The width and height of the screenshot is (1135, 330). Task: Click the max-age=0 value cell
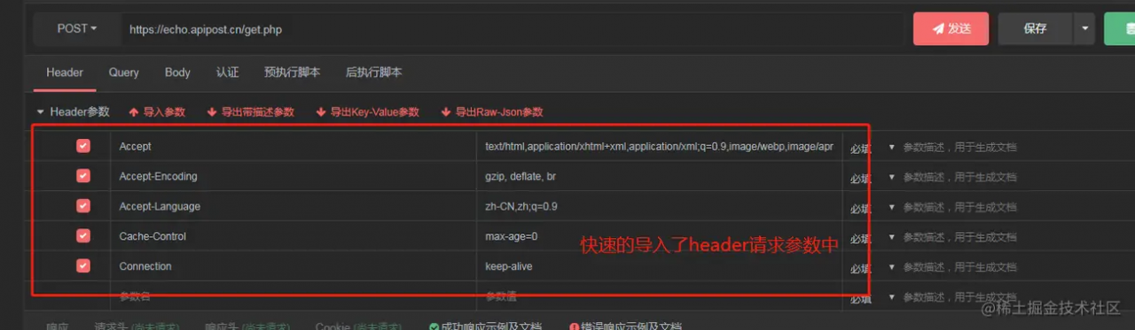(x=660, y=236)
